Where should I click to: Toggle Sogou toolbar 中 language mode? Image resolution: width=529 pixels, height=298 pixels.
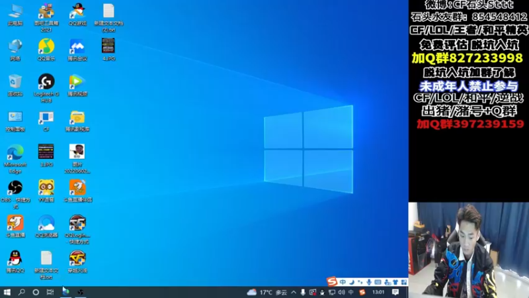(343, 282)
